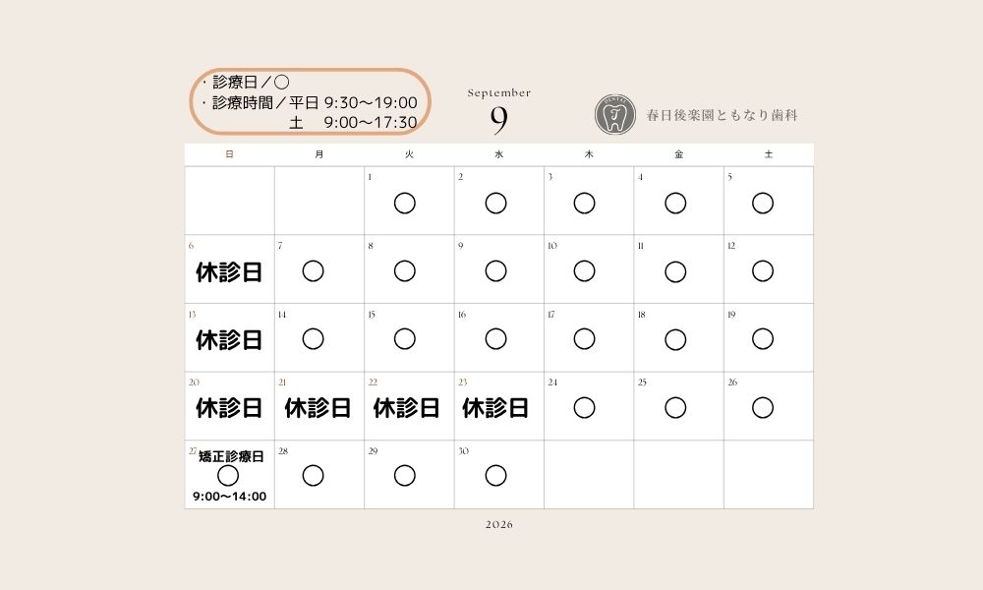
Task: Select the circle mark for September 5
Action: pyautogui.click(x=763, y=204)
